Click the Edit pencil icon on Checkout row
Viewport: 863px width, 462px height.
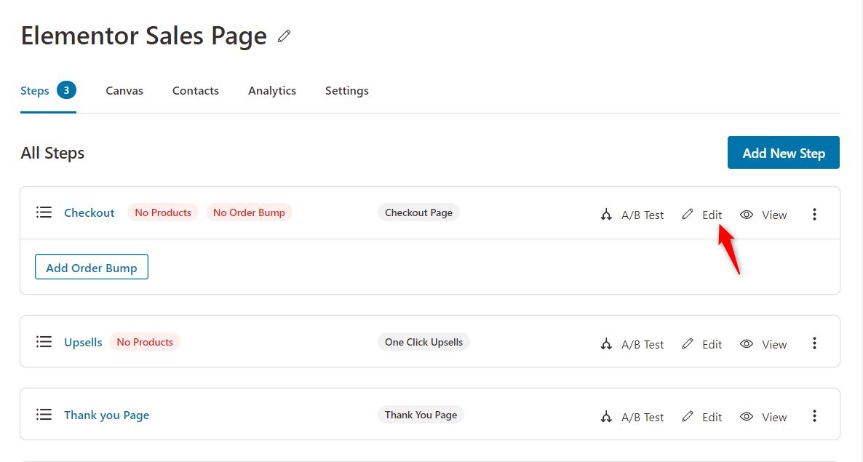[x=688, y=214]
